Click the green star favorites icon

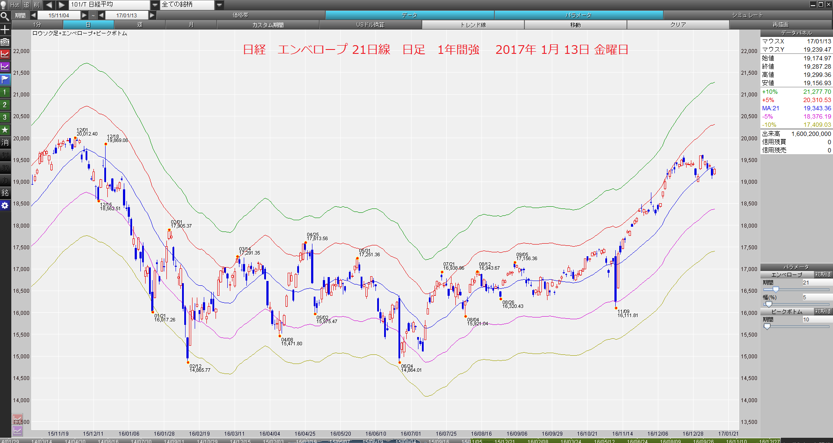5,130
